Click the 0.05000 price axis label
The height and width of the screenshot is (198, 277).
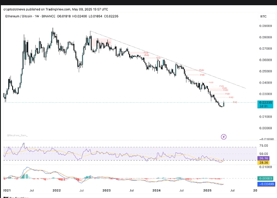266,71
